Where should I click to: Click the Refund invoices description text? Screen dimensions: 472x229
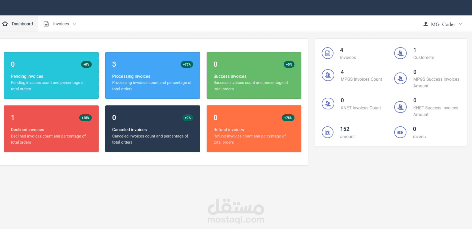tap(250, 139)
